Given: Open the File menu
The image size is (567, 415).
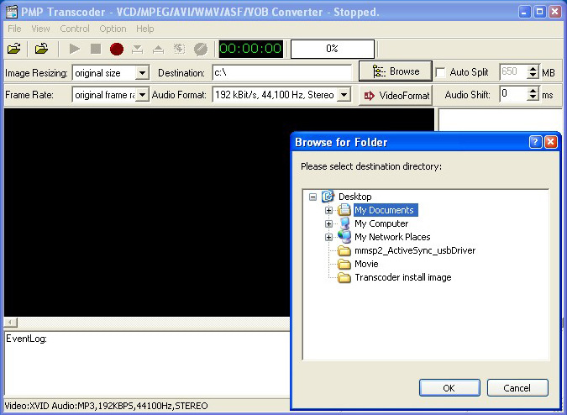Looking at the screenshot, I should pos(14,29).
